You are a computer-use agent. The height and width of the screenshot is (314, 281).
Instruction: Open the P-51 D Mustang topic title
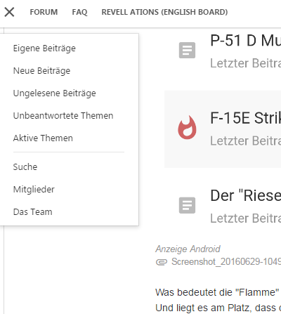pos(245,40)
